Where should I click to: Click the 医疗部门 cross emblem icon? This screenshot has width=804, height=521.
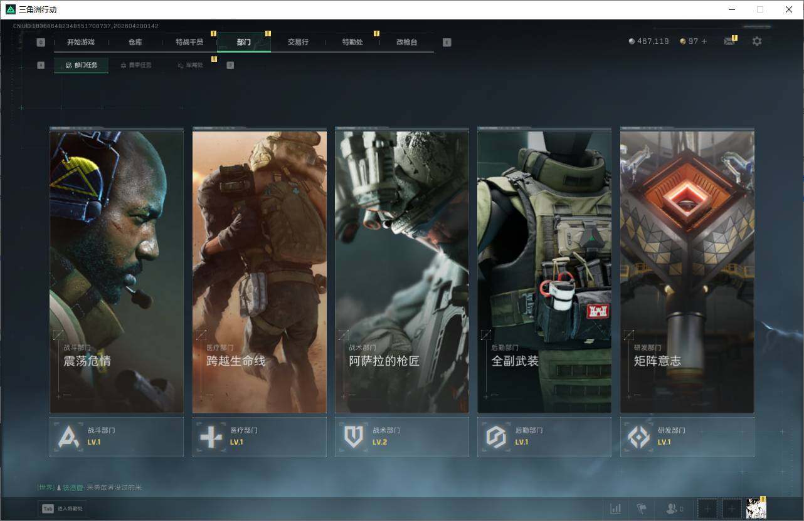[x=211, y=436]
